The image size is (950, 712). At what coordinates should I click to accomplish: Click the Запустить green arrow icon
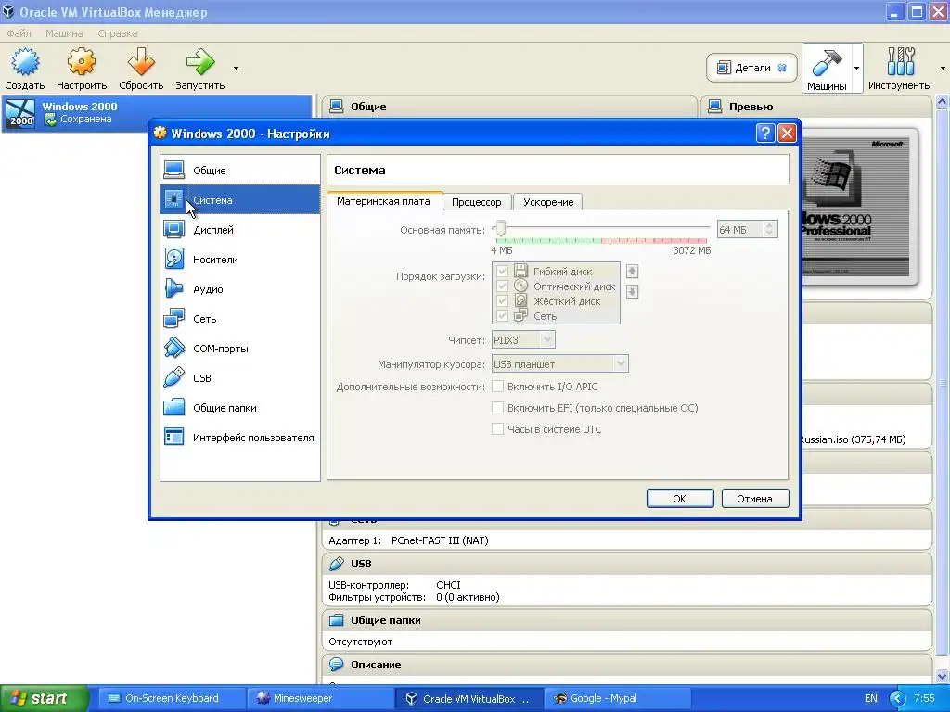[200, 62]
